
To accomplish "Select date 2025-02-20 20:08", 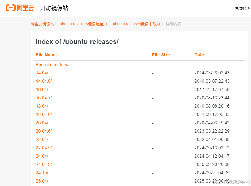I will 212,164.
